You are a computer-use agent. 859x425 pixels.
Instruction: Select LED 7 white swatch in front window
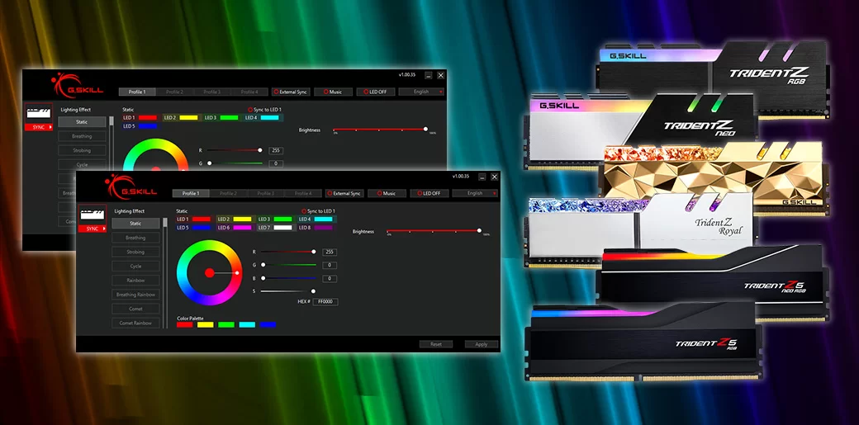point(282,227)
